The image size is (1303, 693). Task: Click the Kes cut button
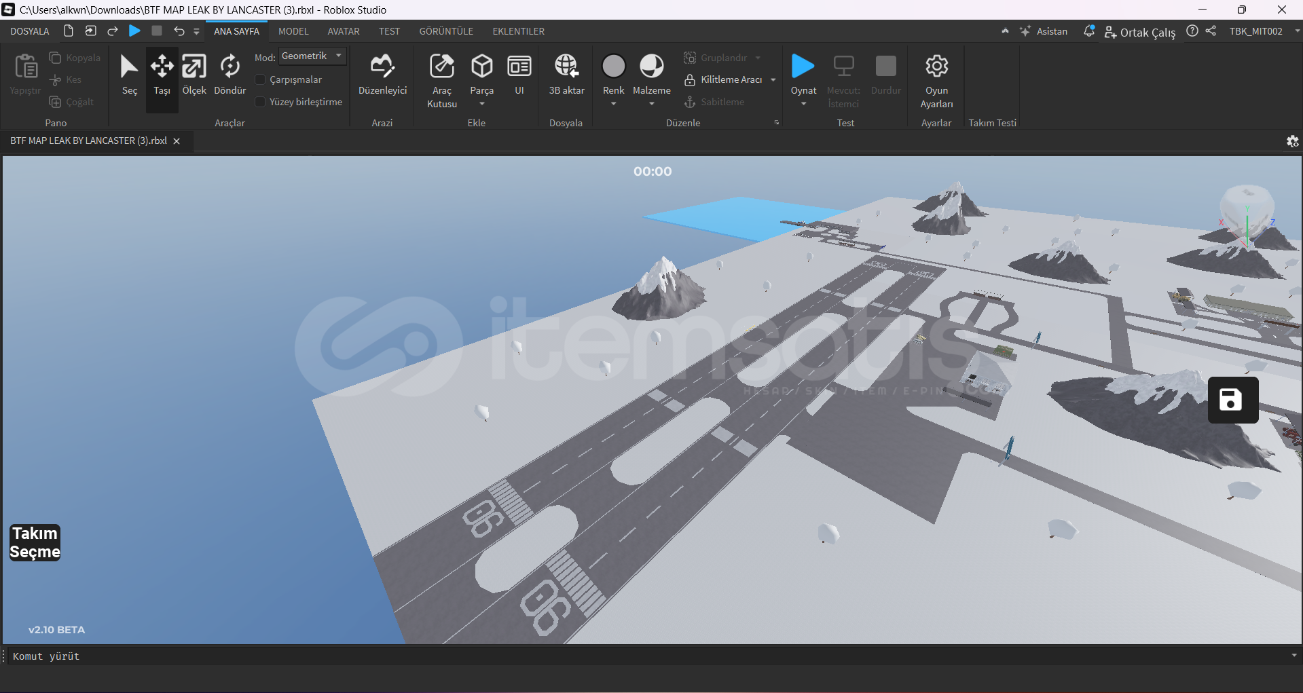66,80
